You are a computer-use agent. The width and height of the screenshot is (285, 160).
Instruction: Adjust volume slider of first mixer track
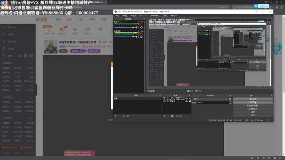124,27
